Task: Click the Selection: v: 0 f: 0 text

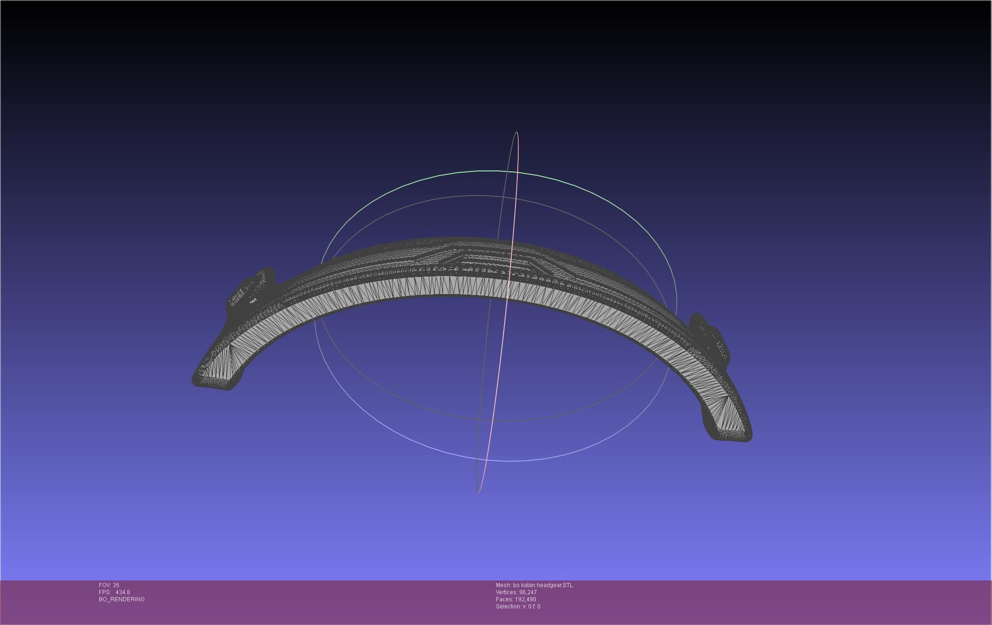Action: point(518,607)
